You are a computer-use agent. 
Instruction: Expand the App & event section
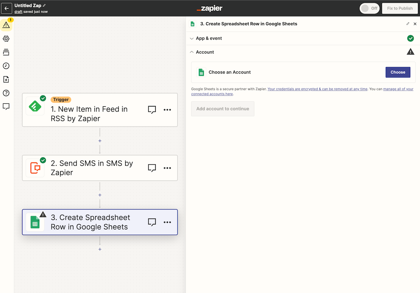click(209, 38)
